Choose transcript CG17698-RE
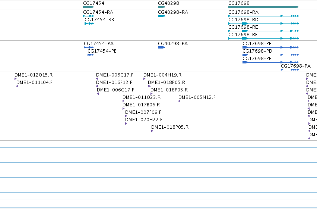This screenshot has height=209, width=317. pos(263,31)
